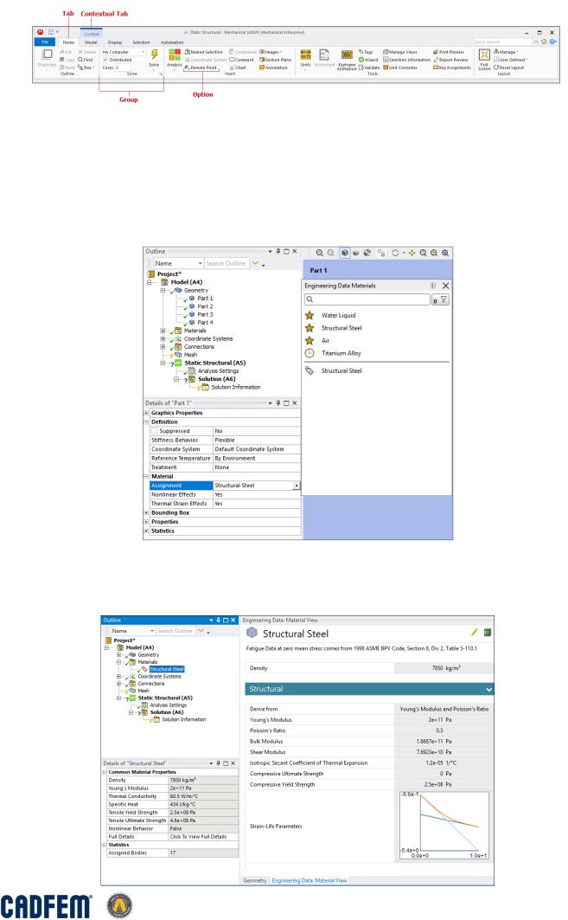568x920 pixels.
Task: Click the Duplicate icon in Outline group
Action: 48,55
